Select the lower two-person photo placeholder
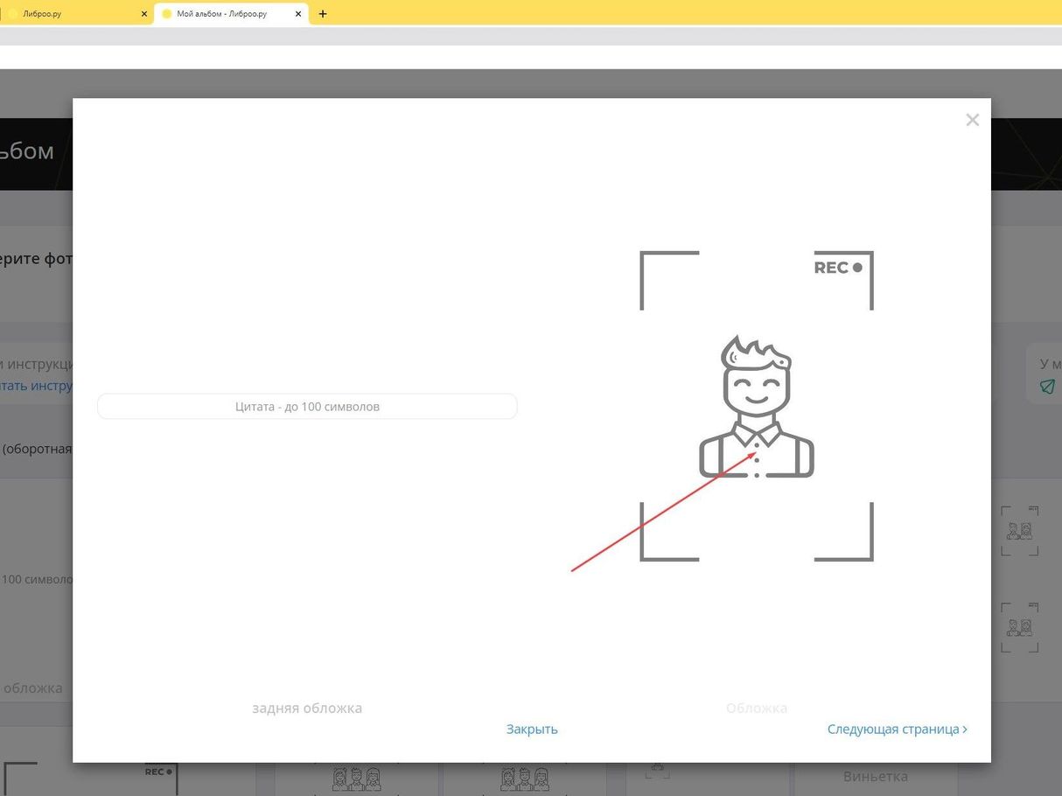 click(1019, 627)
